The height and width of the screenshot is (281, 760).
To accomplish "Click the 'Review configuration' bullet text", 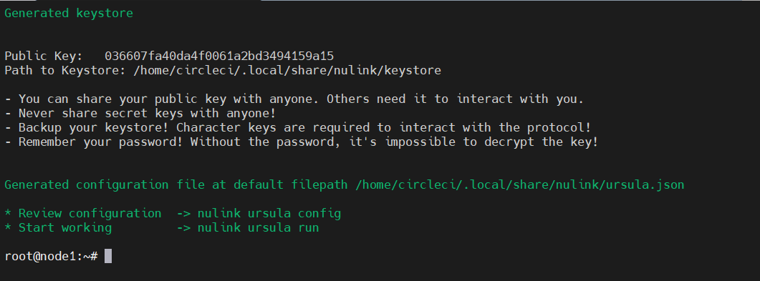I will (x=90, y=213).
